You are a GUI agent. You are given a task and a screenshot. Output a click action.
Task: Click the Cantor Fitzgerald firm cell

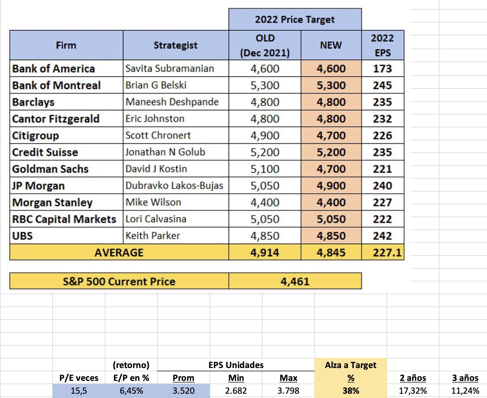pos(66,118)
